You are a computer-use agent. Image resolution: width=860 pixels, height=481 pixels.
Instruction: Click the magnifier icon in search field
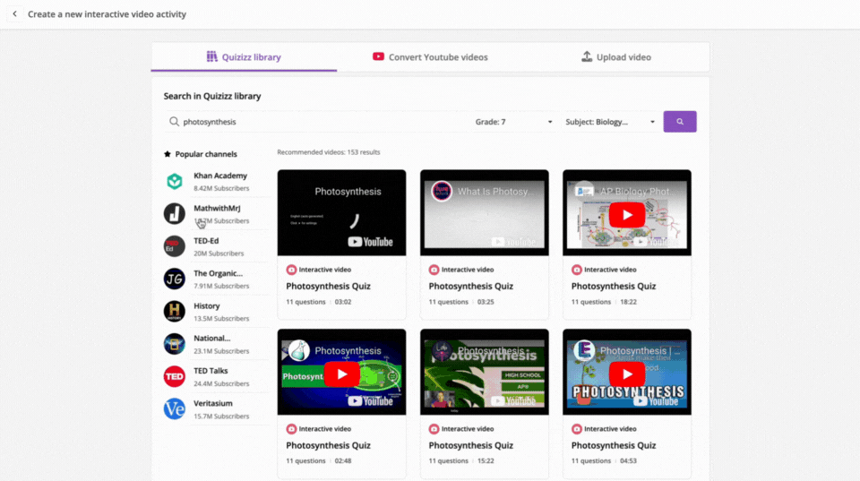pos(174,122)
